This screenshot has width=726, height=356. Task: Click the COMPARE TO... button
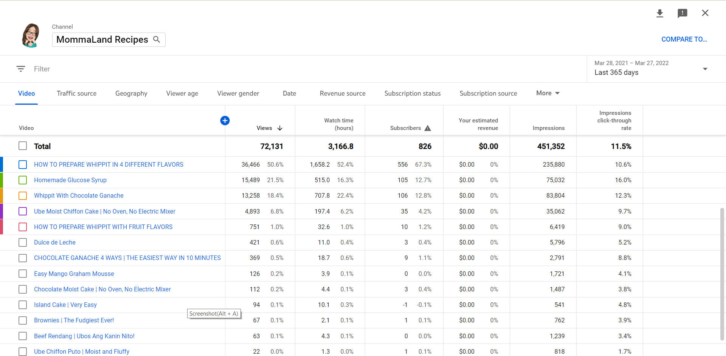tap(684, 39)
